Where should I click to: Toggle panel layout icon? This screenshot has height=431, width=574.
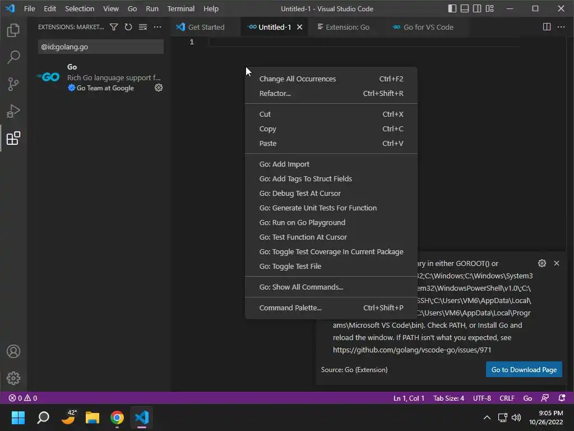465,8
